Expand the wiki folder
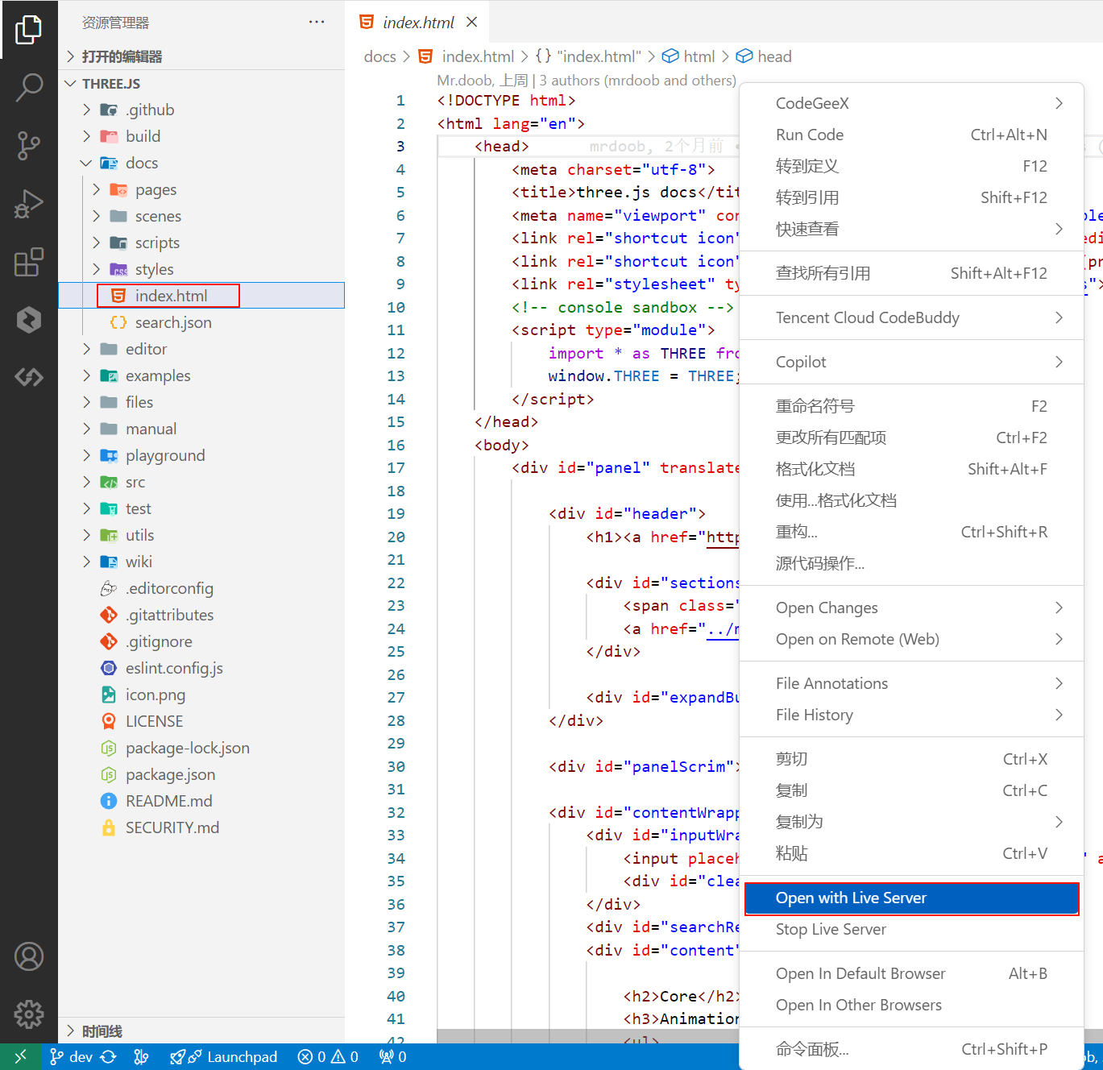 tap(201, 562)
